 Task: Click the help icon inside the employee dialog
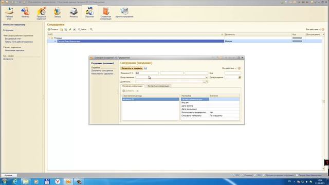239,68
